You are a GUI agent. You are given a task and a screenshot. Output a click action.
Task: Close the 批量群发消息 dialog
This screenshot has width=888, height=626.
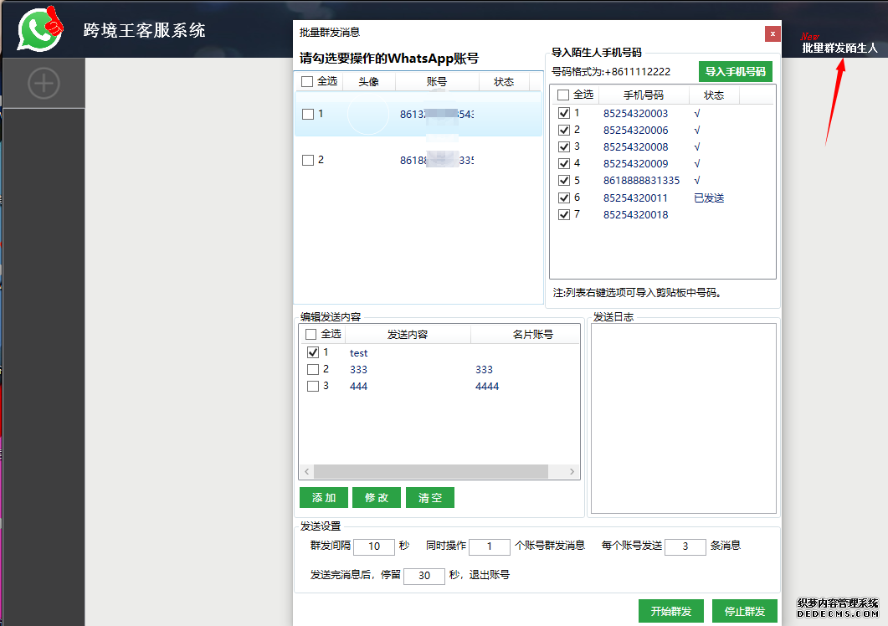(x=771, y=33)
